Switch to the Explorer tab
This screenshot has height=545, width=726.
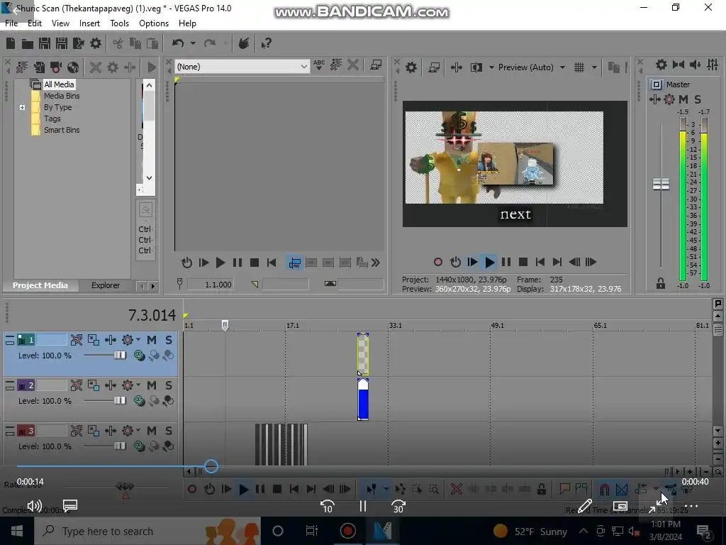pos(106,285)
